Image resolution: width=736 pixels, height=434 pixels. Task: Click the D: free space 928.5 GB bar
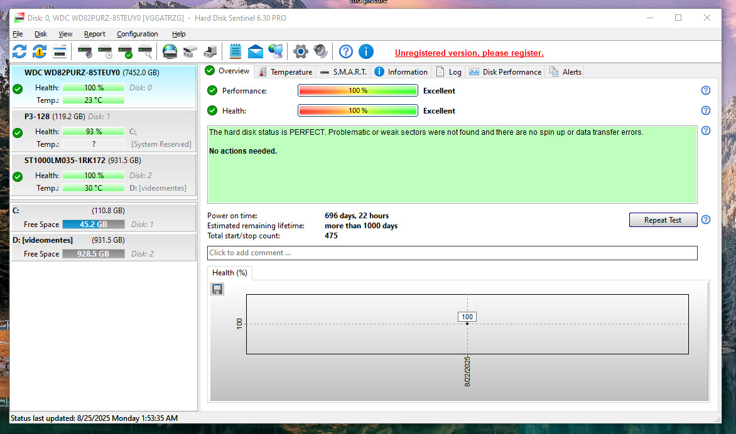(x=94, y=254)
